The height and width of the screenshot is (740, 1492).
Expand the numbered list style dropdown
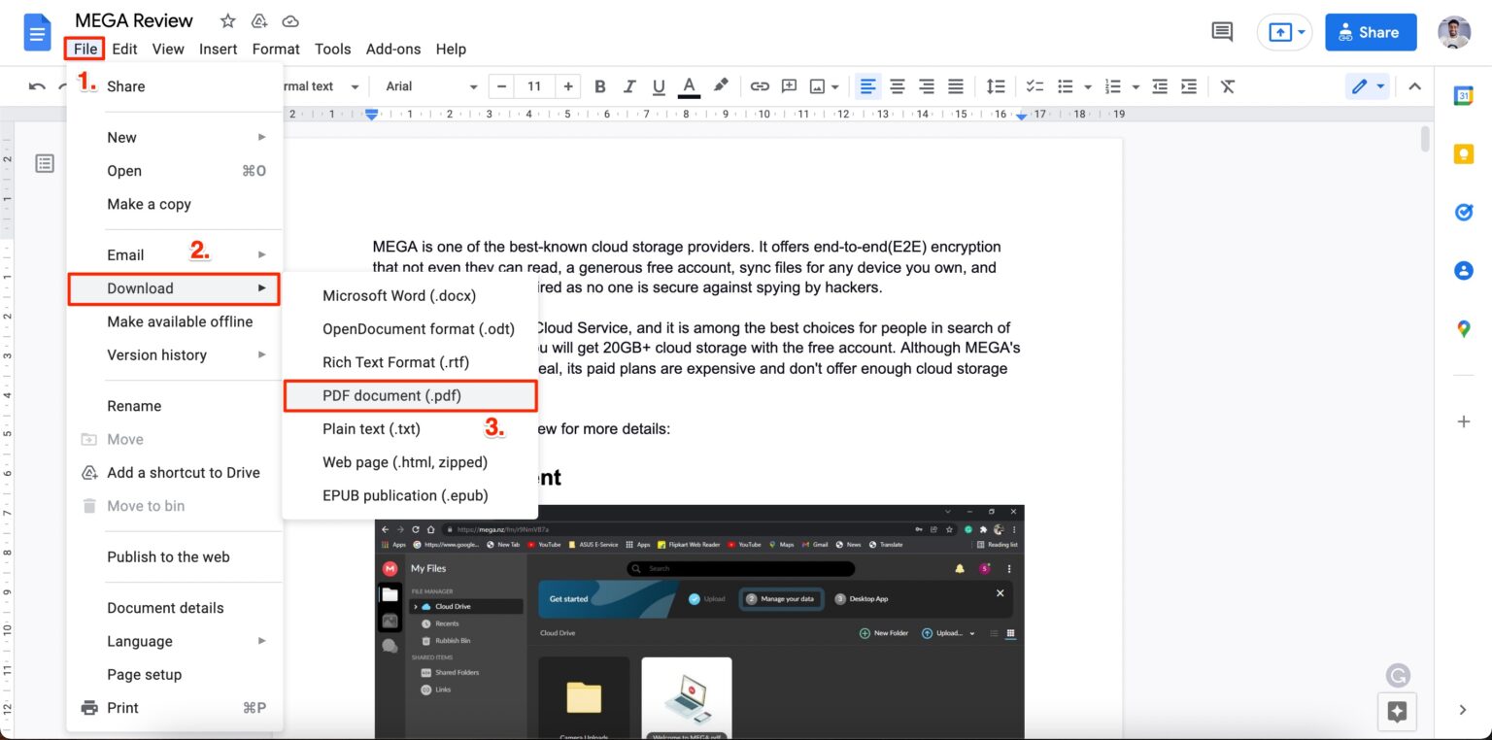pyautogui.click(x=1135, y=85)
